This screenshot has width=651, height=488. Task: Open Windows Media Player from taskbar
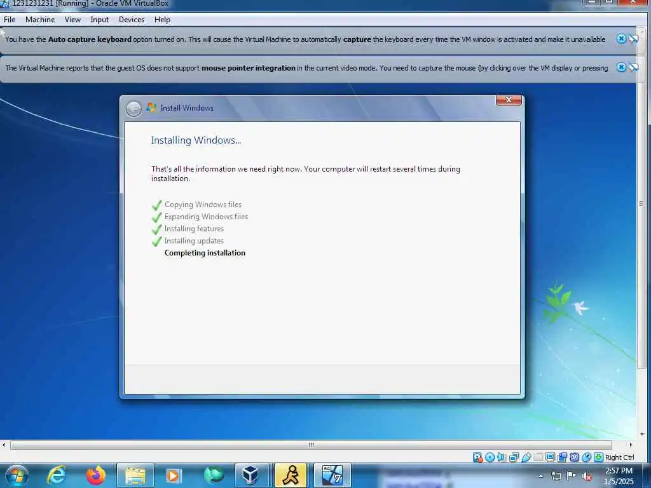173,475
